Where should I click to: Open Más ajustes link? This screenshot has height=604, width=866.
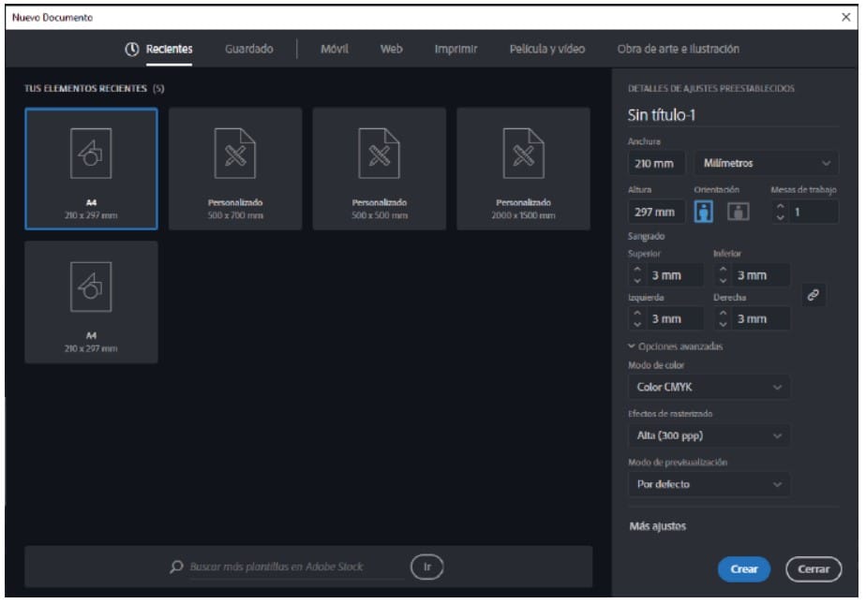coord(657,526)
